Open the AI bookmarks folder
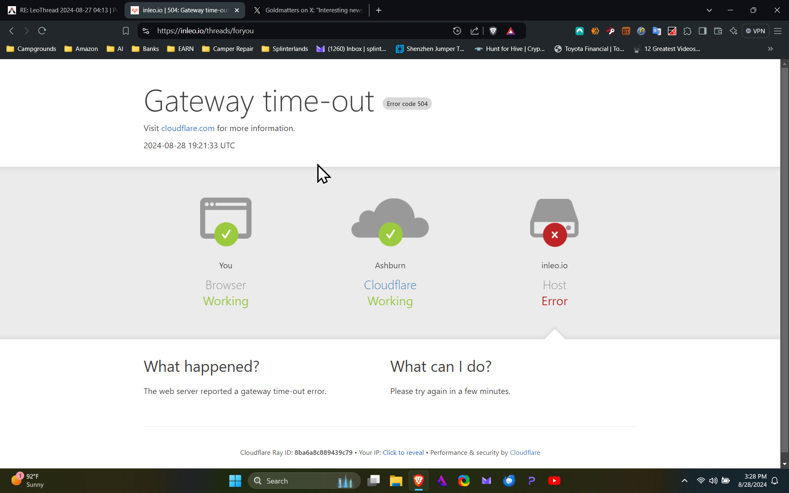This screenshot has height=493, width=789. click(x=115, y=48)
